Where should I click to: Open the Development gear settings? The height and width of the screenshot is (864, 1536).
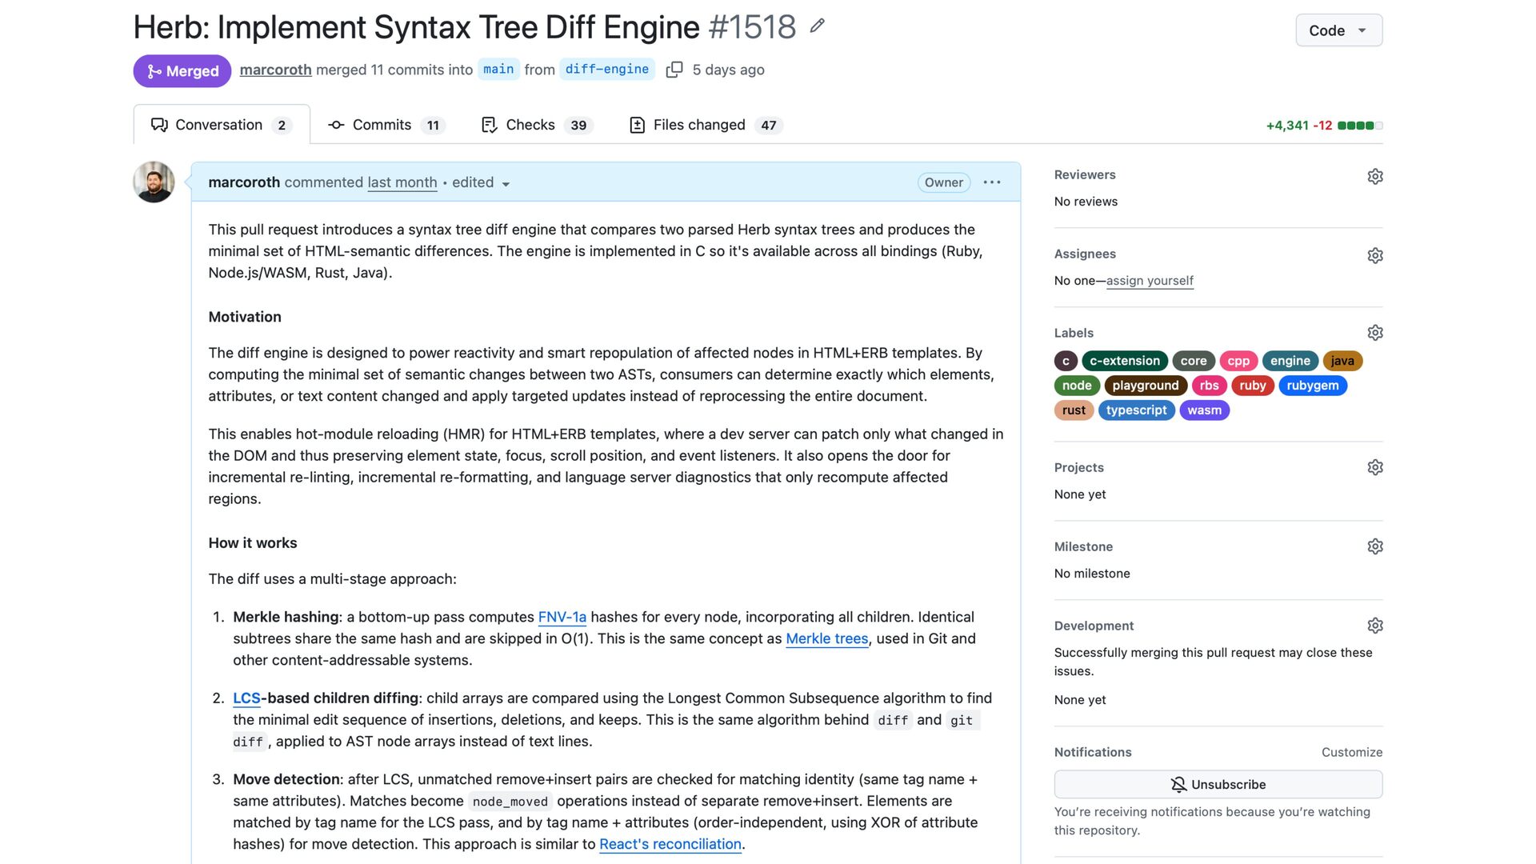[x=1374, y=626]
